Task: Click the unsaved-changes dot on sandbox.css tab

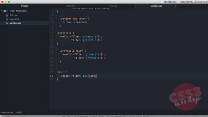Action: [175, 6]
